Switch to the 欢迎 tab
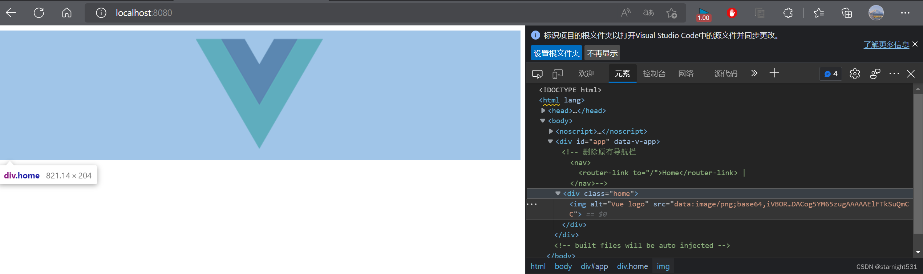The width and height of the screenshot is (923, 274). point(586,74)
